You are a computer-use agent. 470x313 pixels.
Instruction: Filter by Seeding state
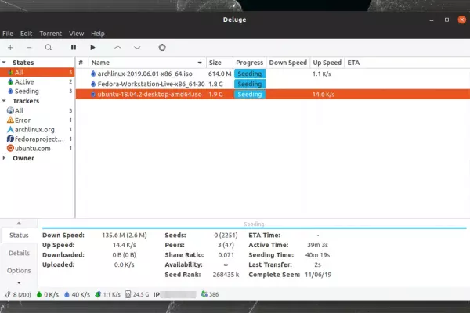click(37, 91)
